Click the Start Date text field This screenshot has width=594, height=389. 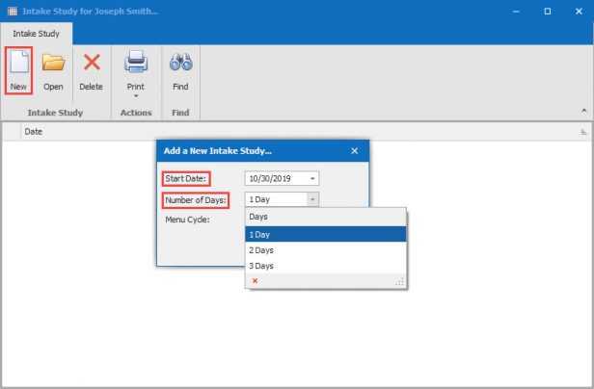tap(275, 178)
